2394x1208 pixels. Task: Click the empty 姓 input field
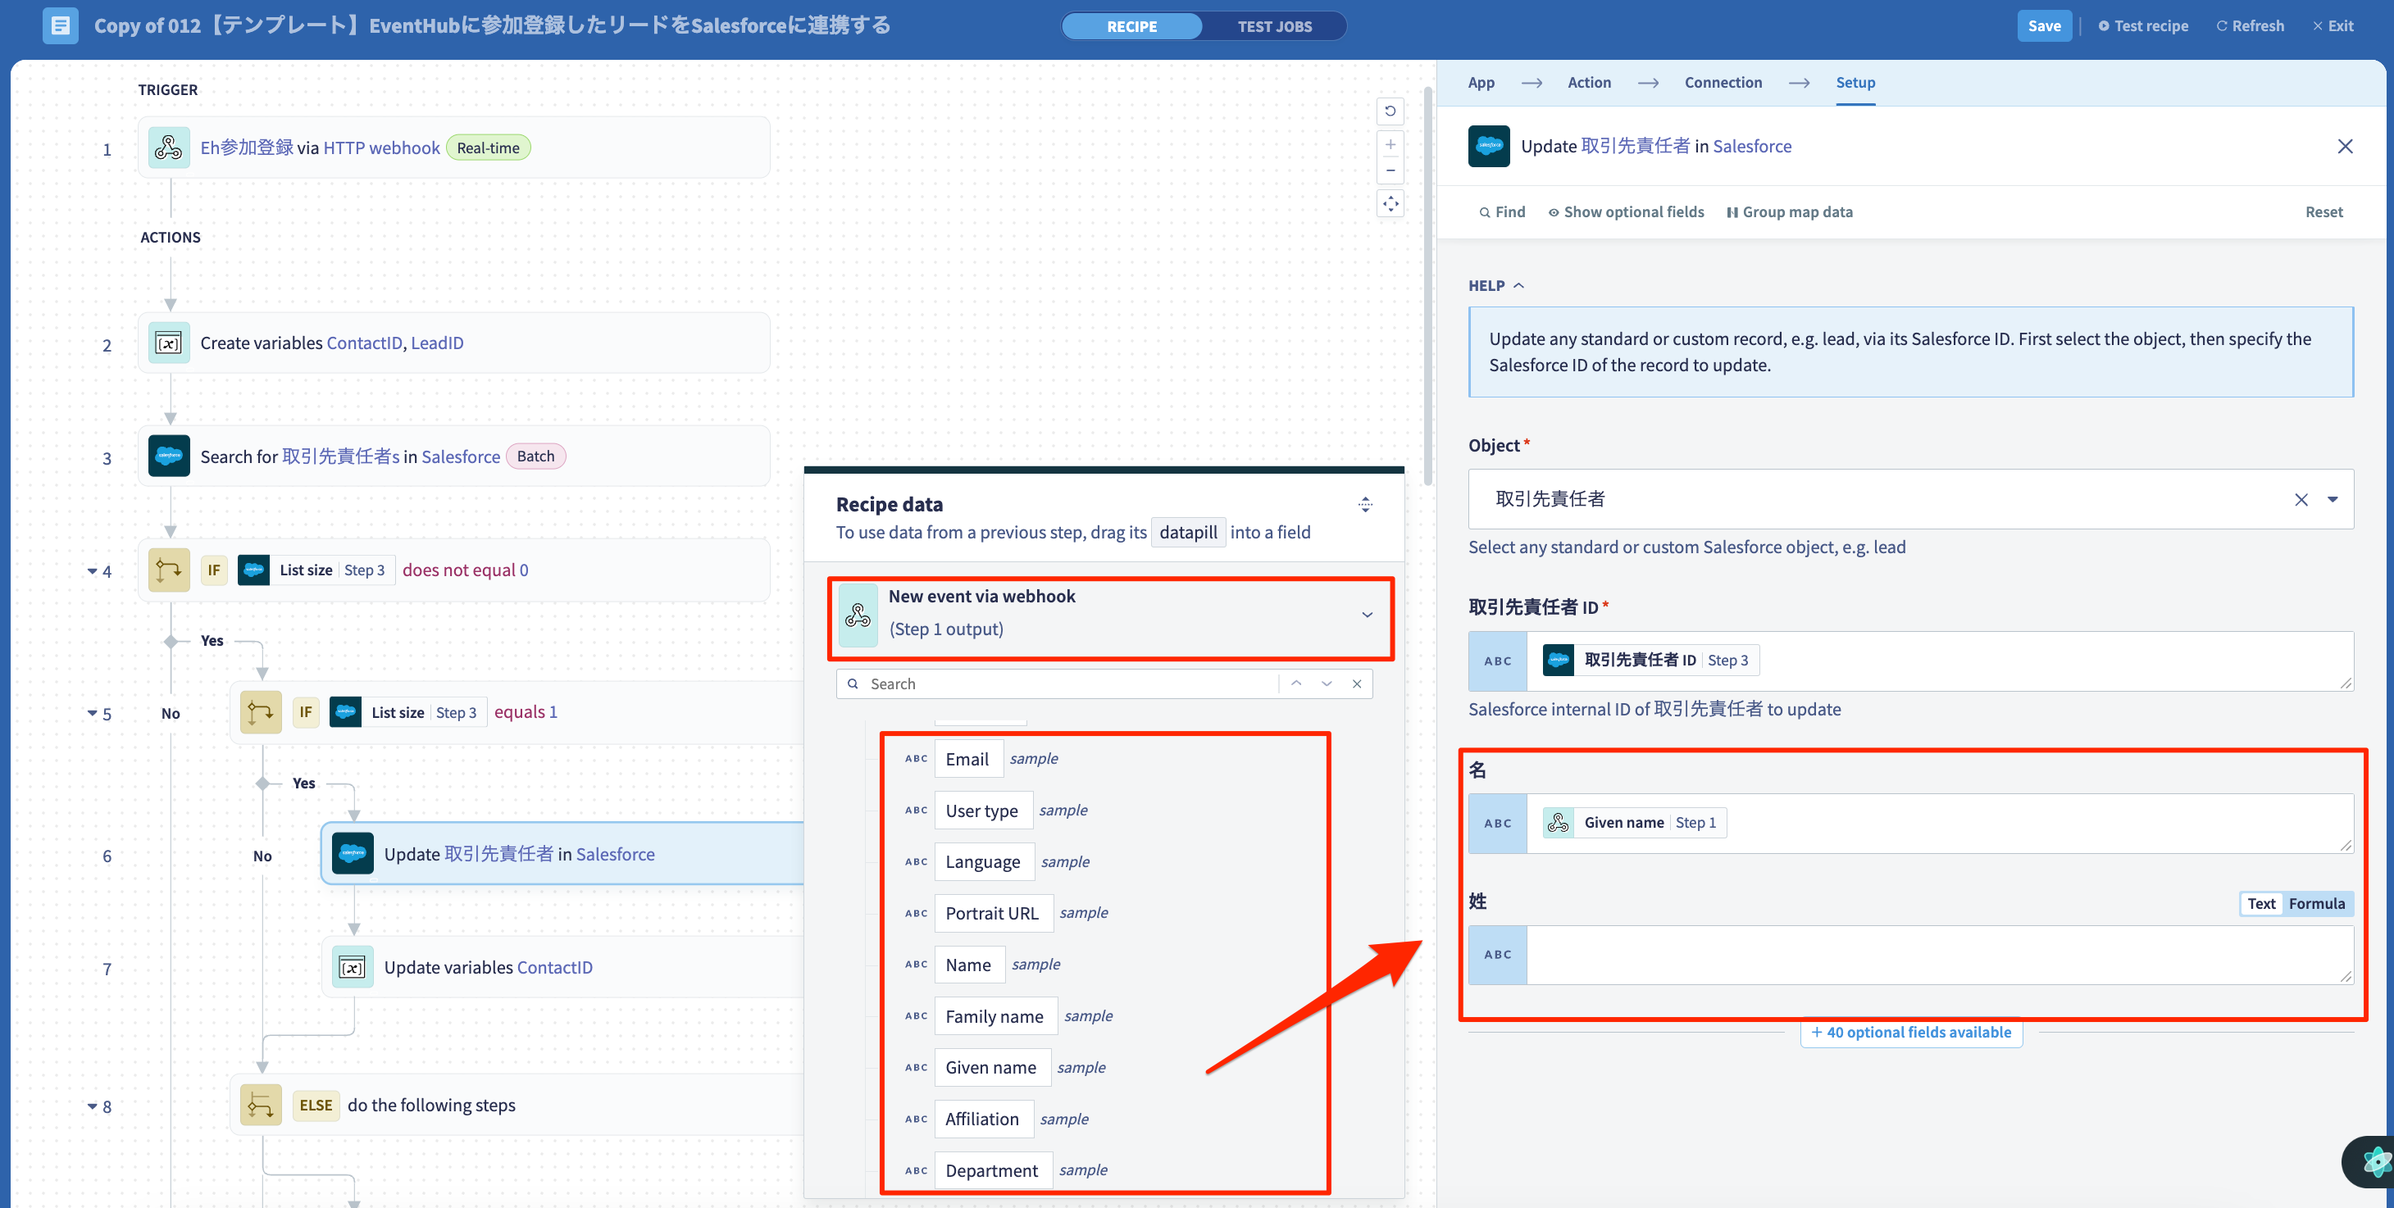1939,954
